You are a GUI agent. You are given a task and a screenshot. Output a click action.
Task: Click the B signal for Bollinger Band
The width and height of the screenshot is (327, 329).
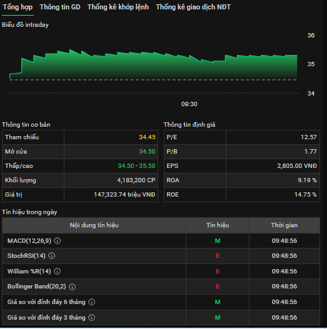tap(218, 287)
